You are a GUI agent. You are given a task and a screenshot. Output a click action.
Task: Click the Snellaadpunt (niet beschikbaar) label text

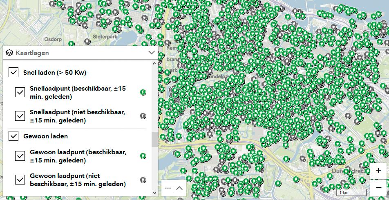pos(77,116)
